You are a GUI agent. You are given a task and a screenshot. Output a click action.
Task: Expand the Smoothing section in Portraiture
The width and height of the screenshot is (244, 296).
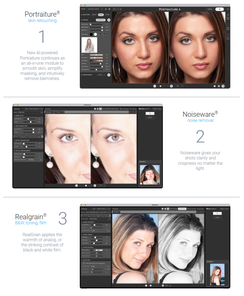click(82, 14)
